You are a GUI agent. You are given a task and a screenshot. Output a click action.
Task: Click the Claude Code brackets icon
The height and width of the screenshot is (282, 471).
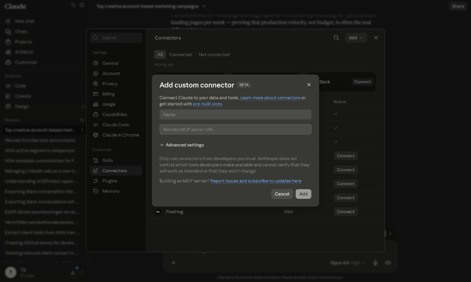click(x=96, y=125)
